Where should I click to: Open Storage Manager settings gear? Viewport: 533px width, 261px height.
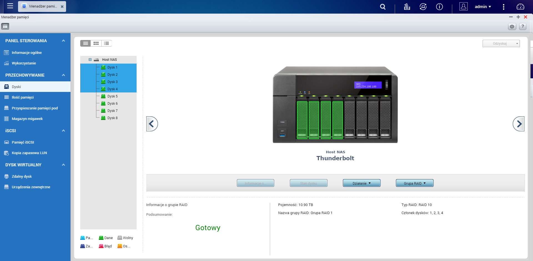[x=512, y=27]
